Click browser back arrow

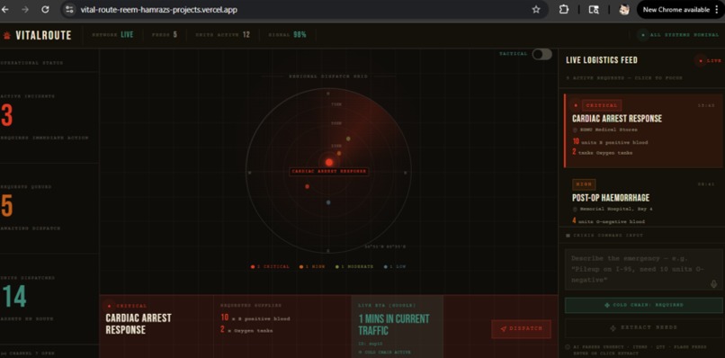tap(5, 9)
